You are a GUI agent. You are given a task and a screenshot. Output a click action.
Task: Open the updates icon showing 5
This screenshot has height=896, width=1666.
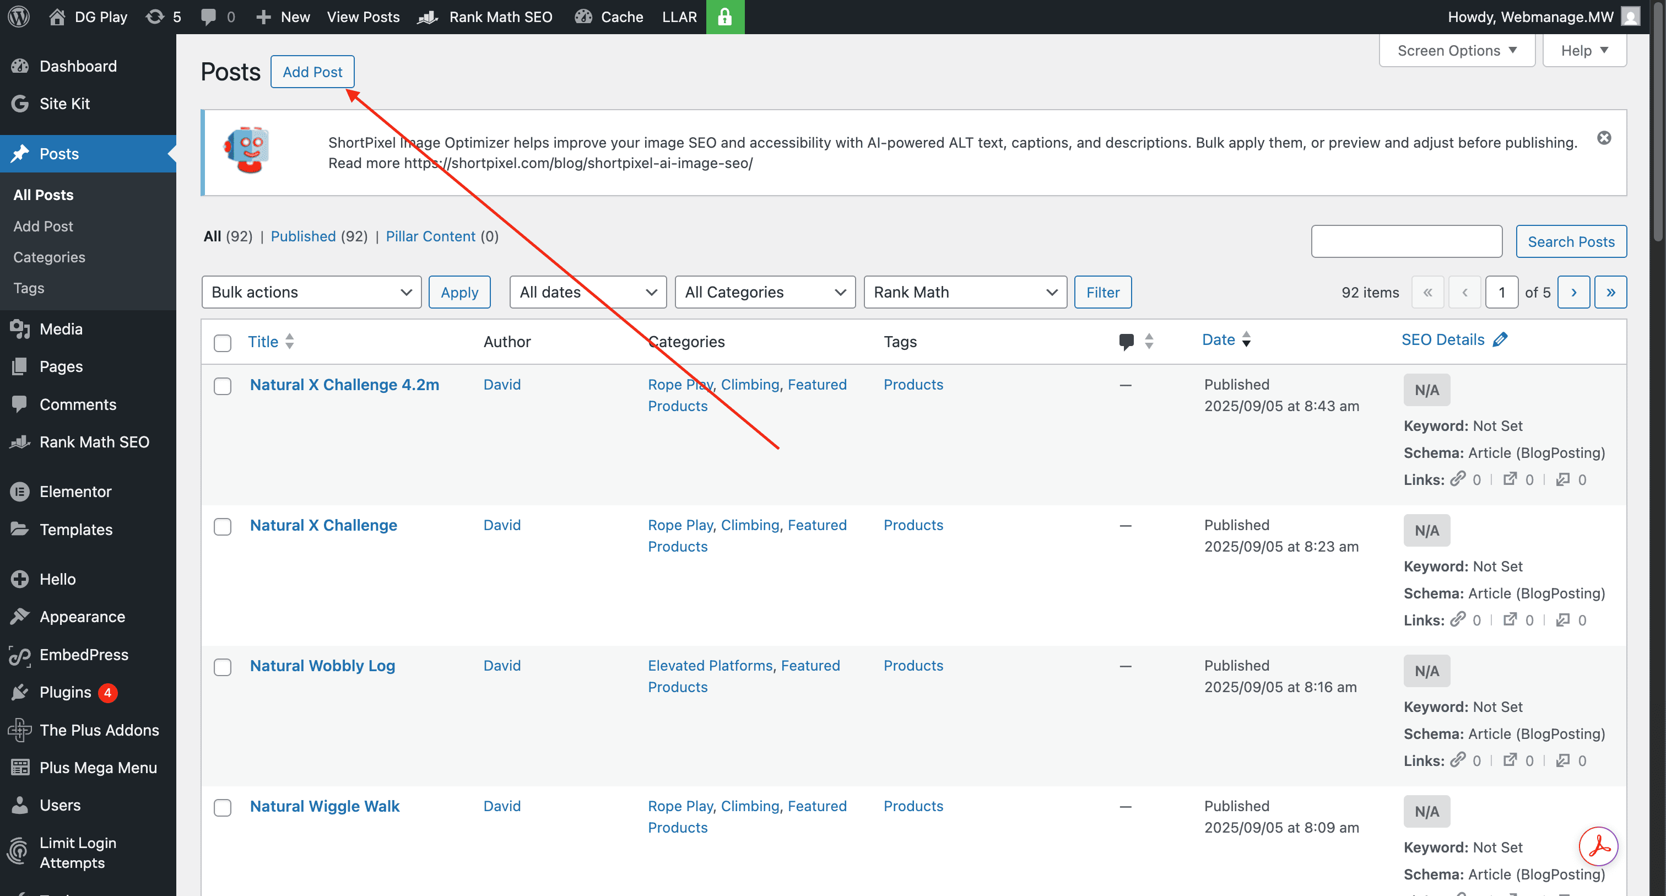[163, 17]
